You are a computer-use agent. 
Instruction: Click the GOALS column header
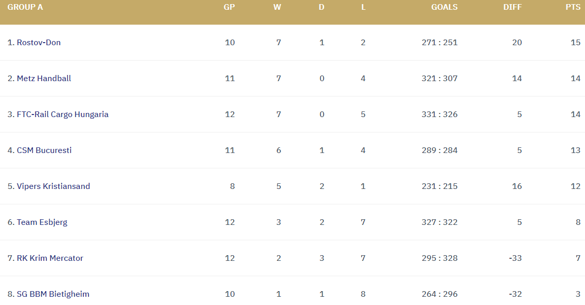(x=444, y=8)
